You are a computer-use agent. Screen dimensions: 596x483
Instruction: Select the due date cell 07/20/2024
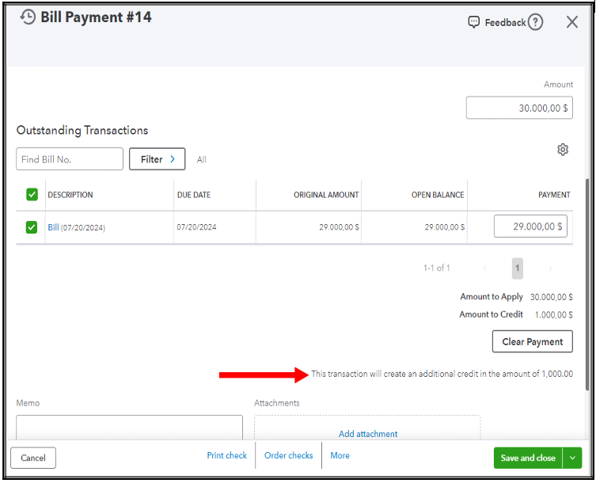[x=196, y=227]
